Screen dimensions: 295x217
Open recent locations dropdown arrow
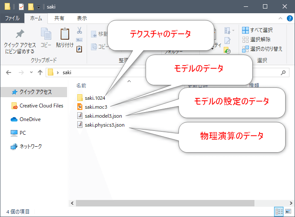point(31,72)
